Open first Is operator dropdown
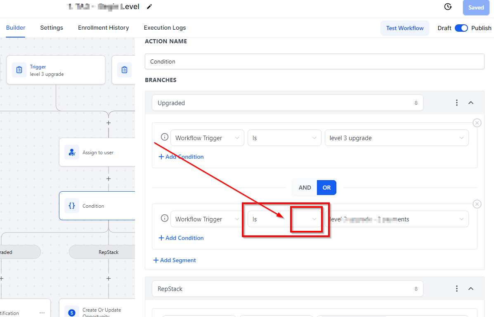Screen dimensions: 494x317 284,138
